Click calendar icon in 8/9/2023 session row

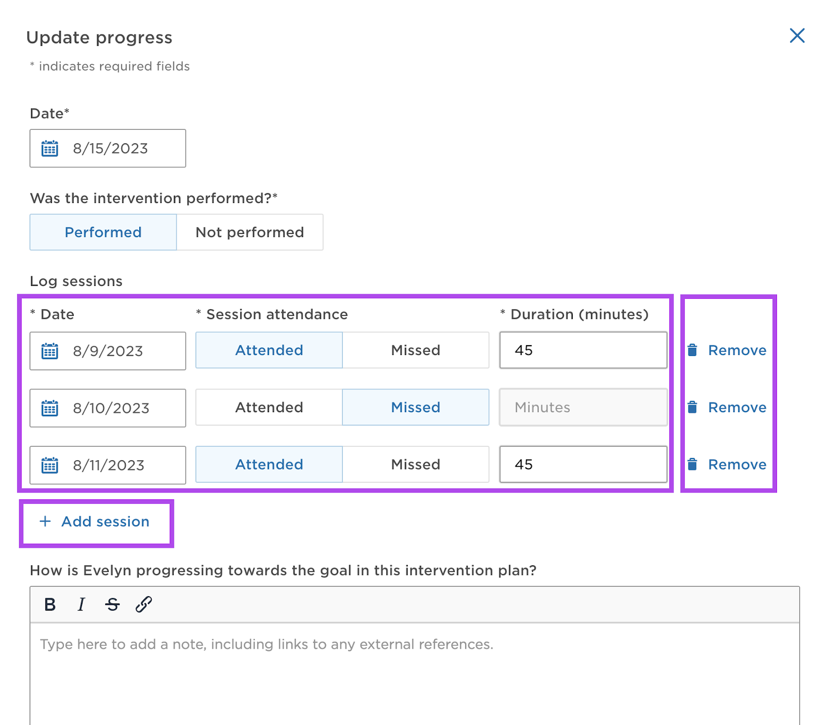point(50,351)
